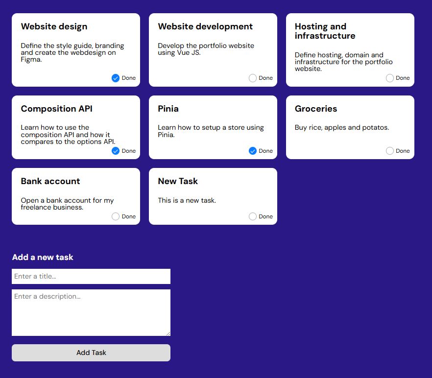Focus the 'Enter a title...' input field
The image size is (432, 378).
pos(91,276)
